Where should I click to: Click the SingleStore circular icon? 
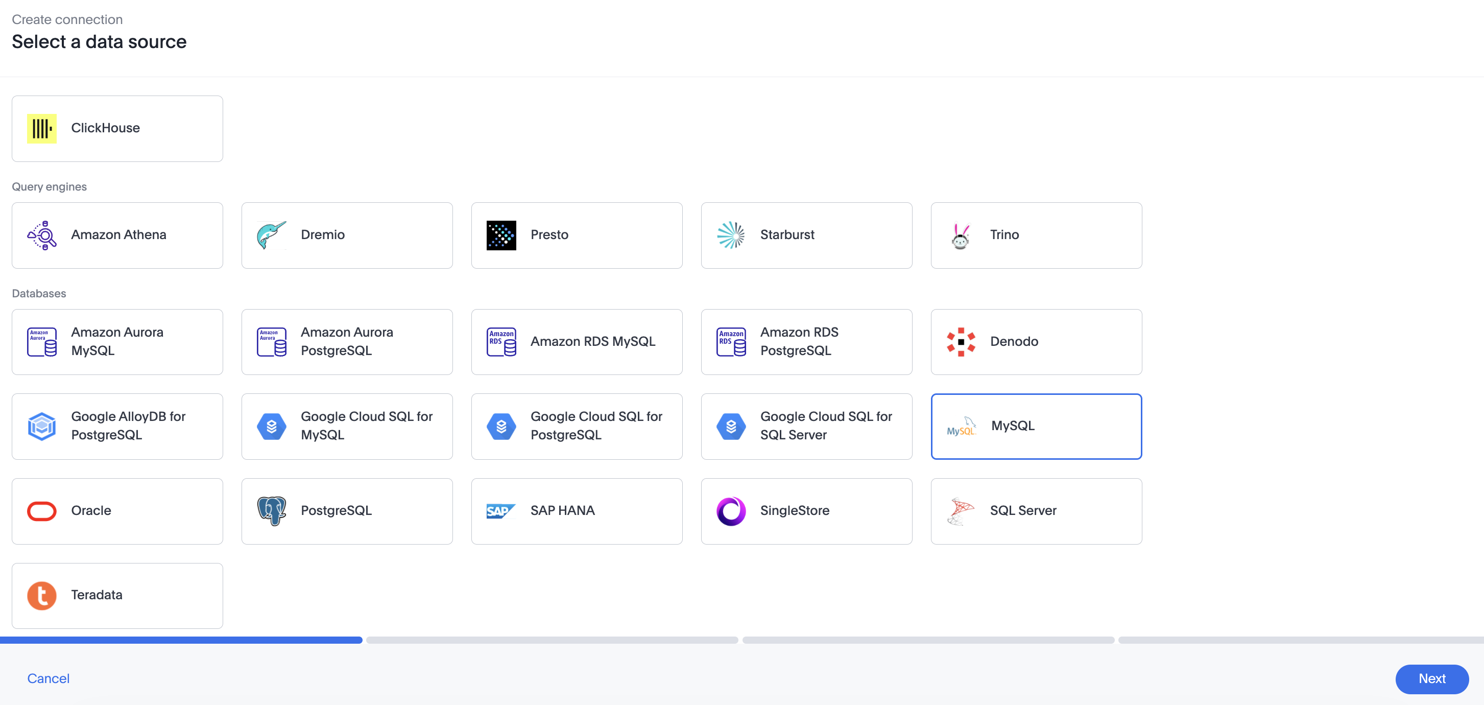[x=731, y=510]
